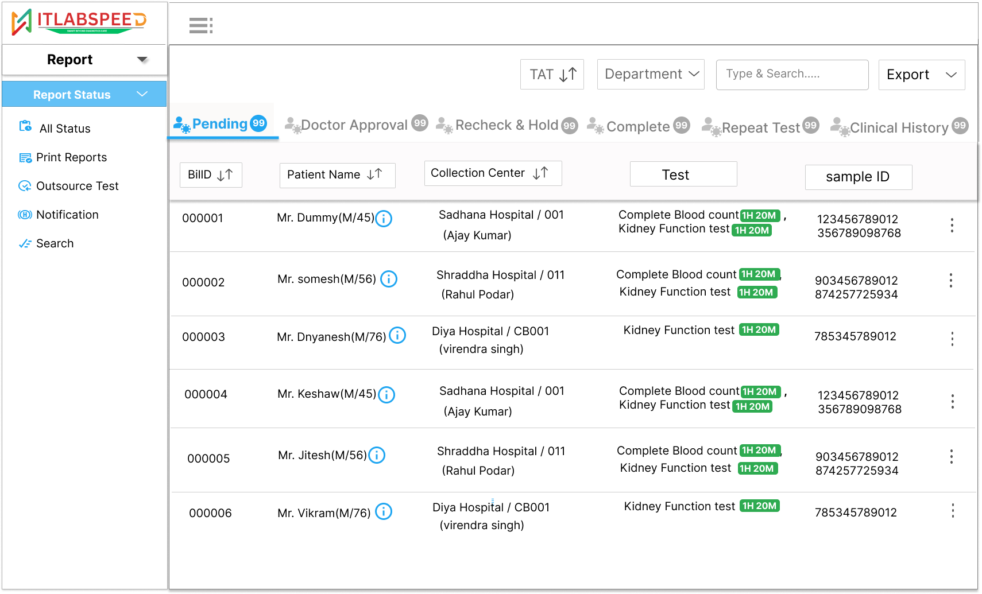982x594 pixels.
Task: Open Search in sidebar
Action: point(55,243)
